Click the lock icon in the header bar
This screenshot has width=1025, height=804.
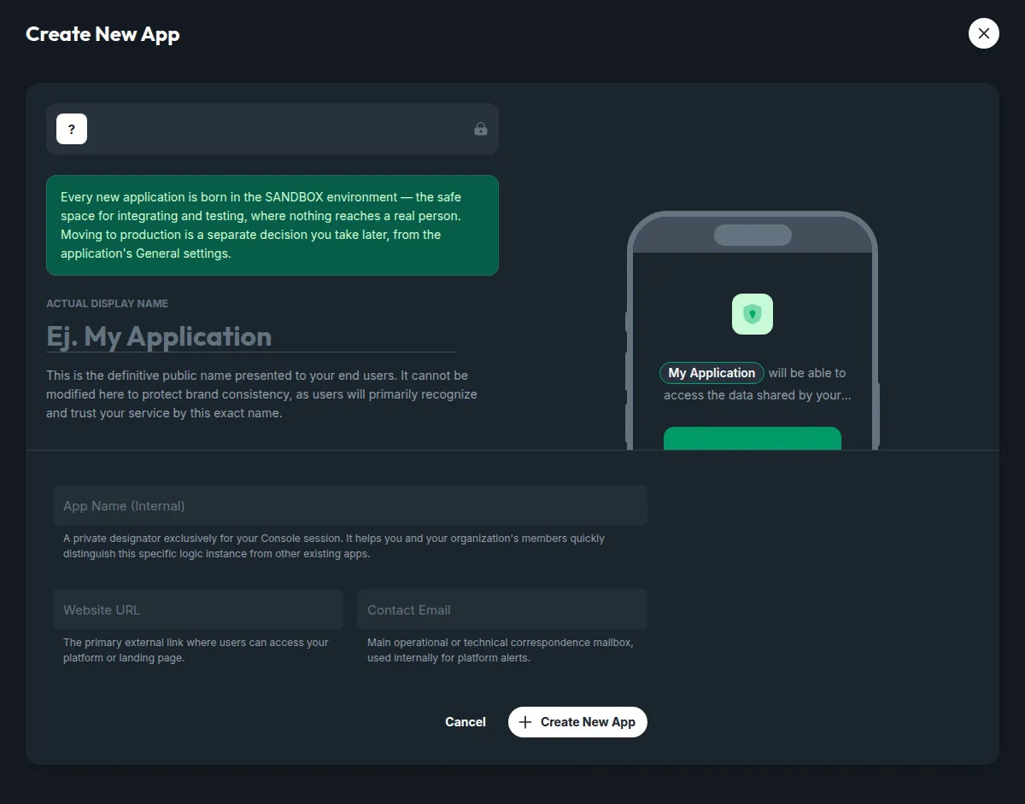point(481,129)
